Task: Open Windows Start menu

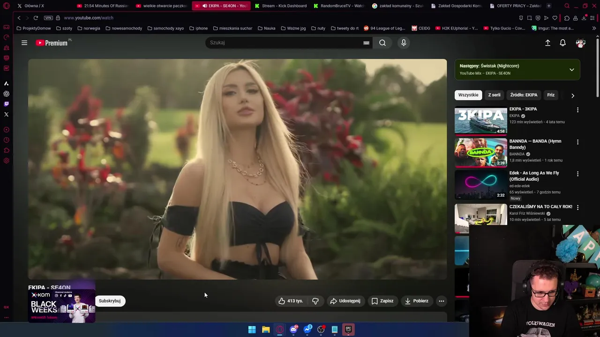Action: click(252, 330)
